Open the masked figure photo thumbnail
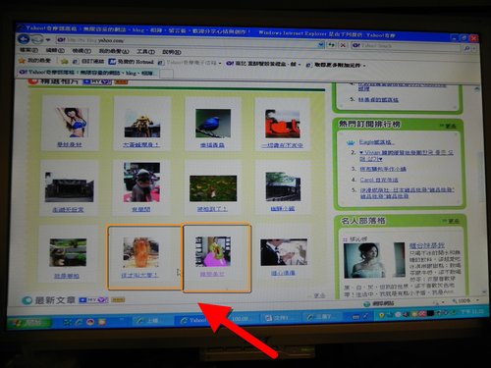Screen dimensions: 491x368 point(141,183)
